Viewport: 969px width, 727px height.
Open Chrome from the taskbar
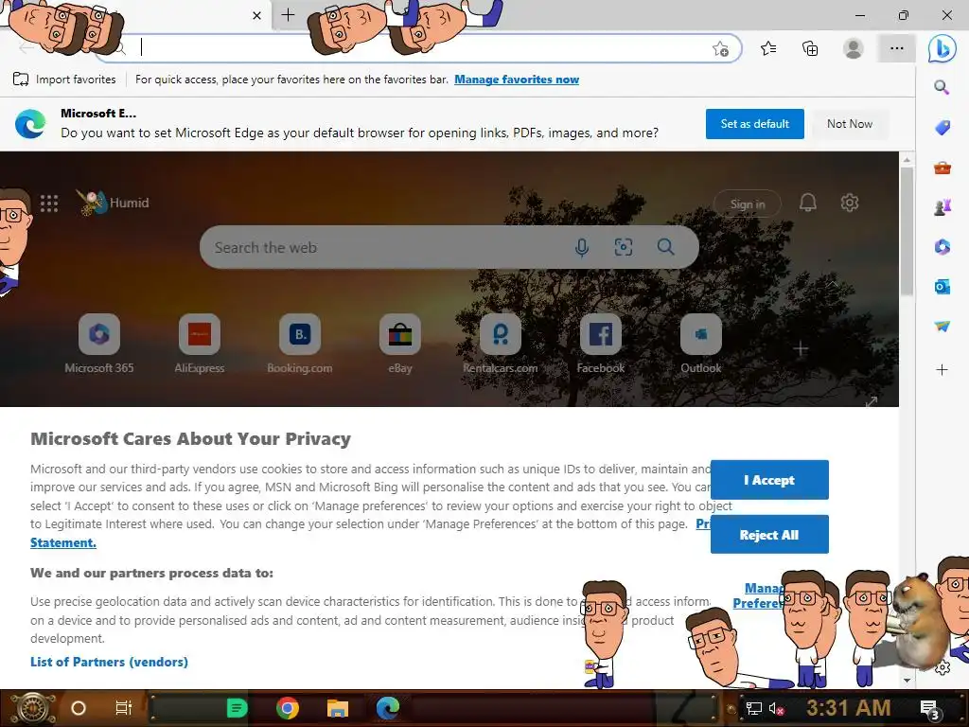(x=288, y=708)
